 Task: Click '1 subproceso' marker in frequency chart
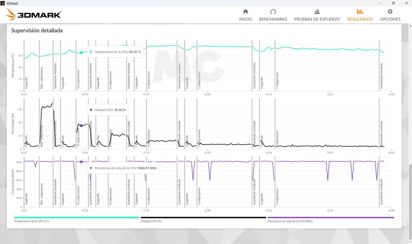pyautogui.click(x=277, y=197)
